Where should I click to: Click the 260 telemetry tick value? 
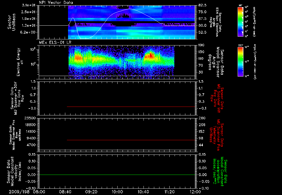click(202, 118)
